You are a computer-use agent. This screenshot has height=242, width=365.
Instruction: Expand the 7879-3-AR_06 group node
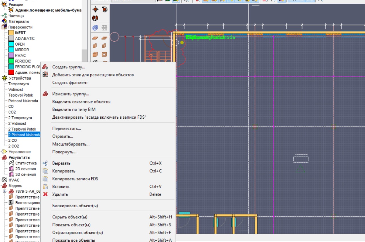(4, 191)
